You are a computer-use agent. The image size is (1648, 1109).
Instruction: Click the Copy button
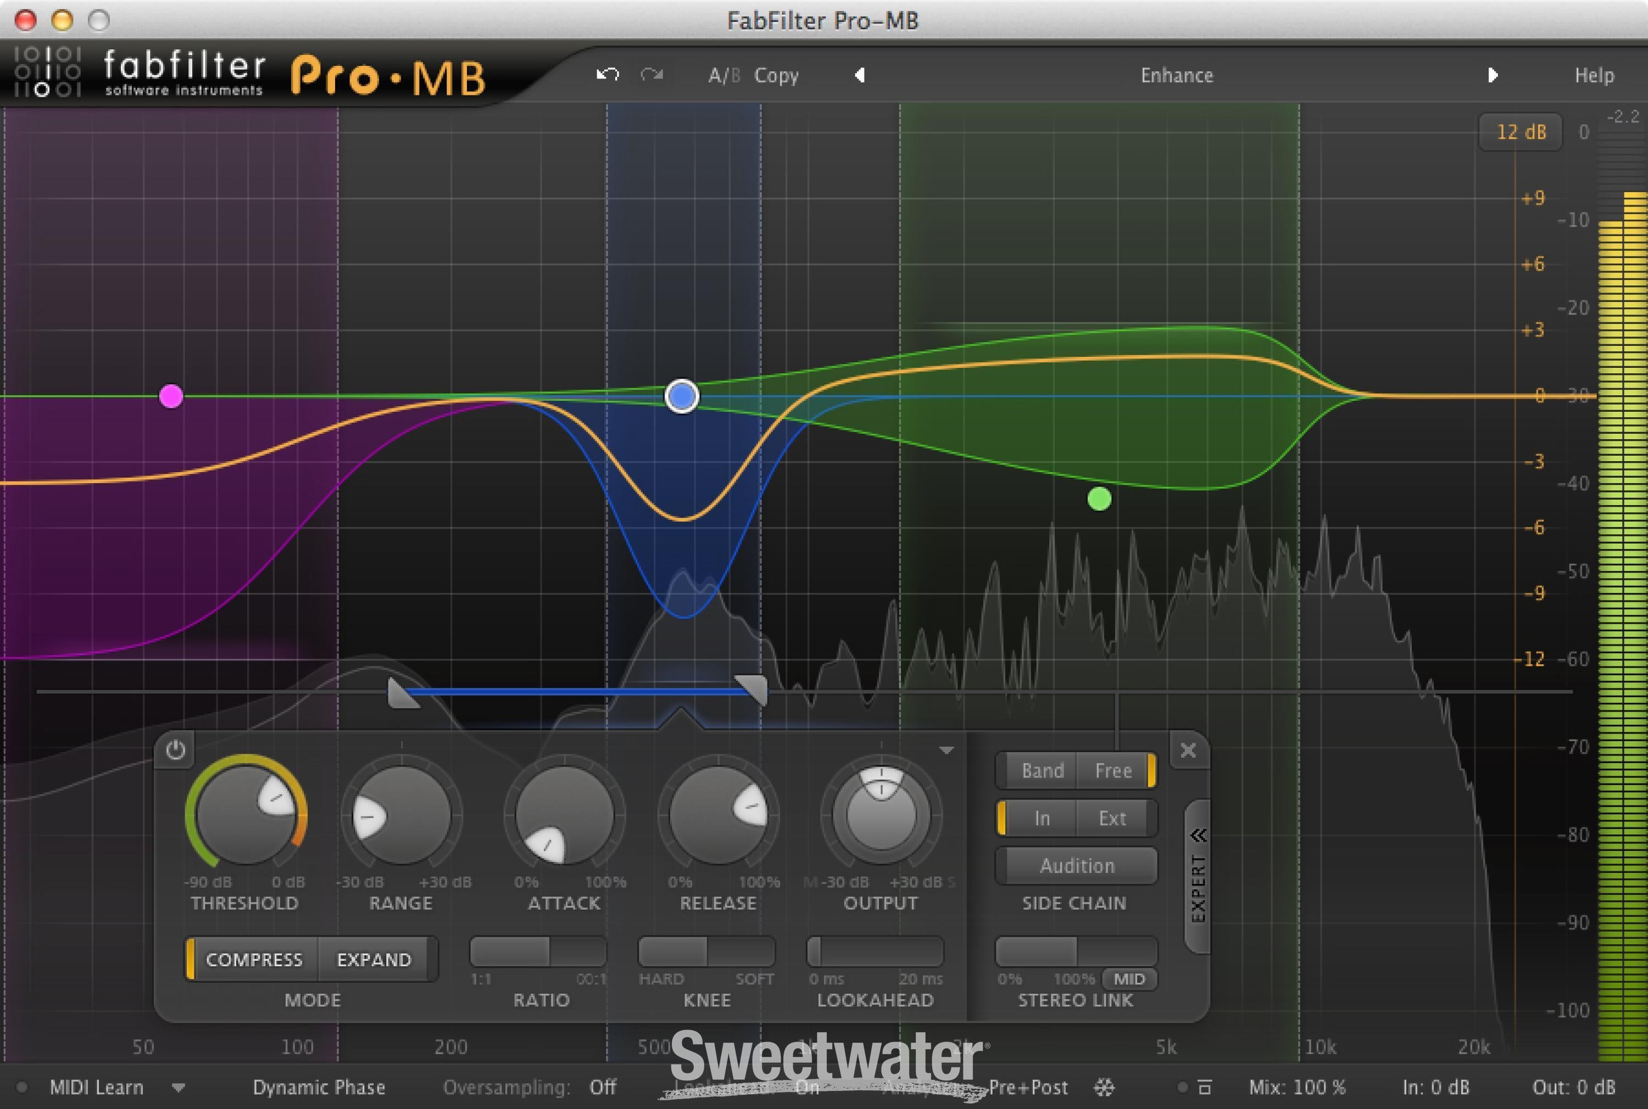(776, 75)
